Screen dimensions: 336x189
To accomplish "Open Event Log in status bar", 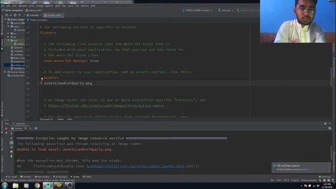I will pyautogui.click(x=324, y=177).
